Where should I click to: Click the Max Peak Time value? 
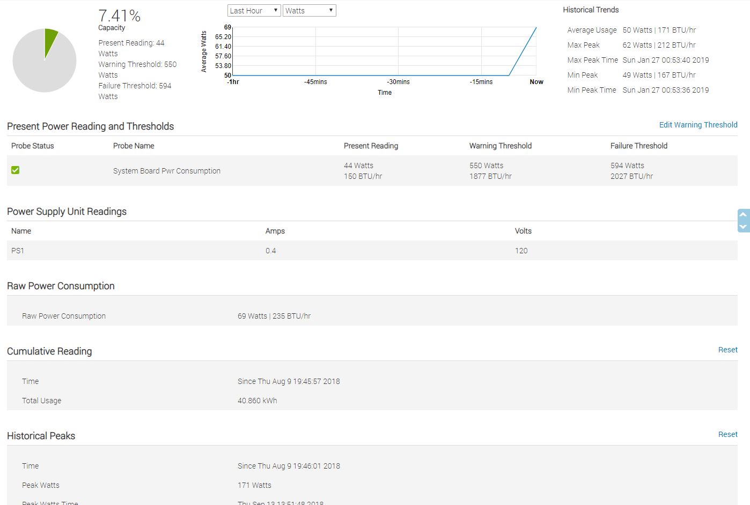click(x=665, y=60)
